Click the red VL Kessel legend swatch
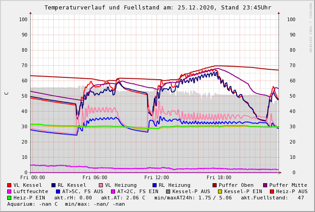Image resolution: width=315 pixels, height=212 pixels. tap(9, 185)
